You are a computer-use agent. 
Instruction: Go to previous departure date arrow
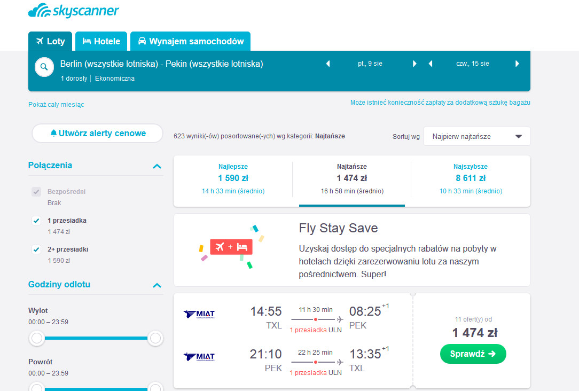[x=328, y=64]
